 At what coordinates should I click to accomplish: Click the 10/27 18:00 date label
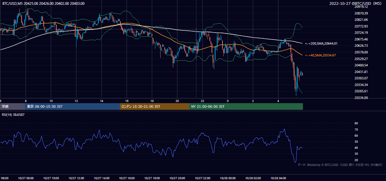point(152,178)
